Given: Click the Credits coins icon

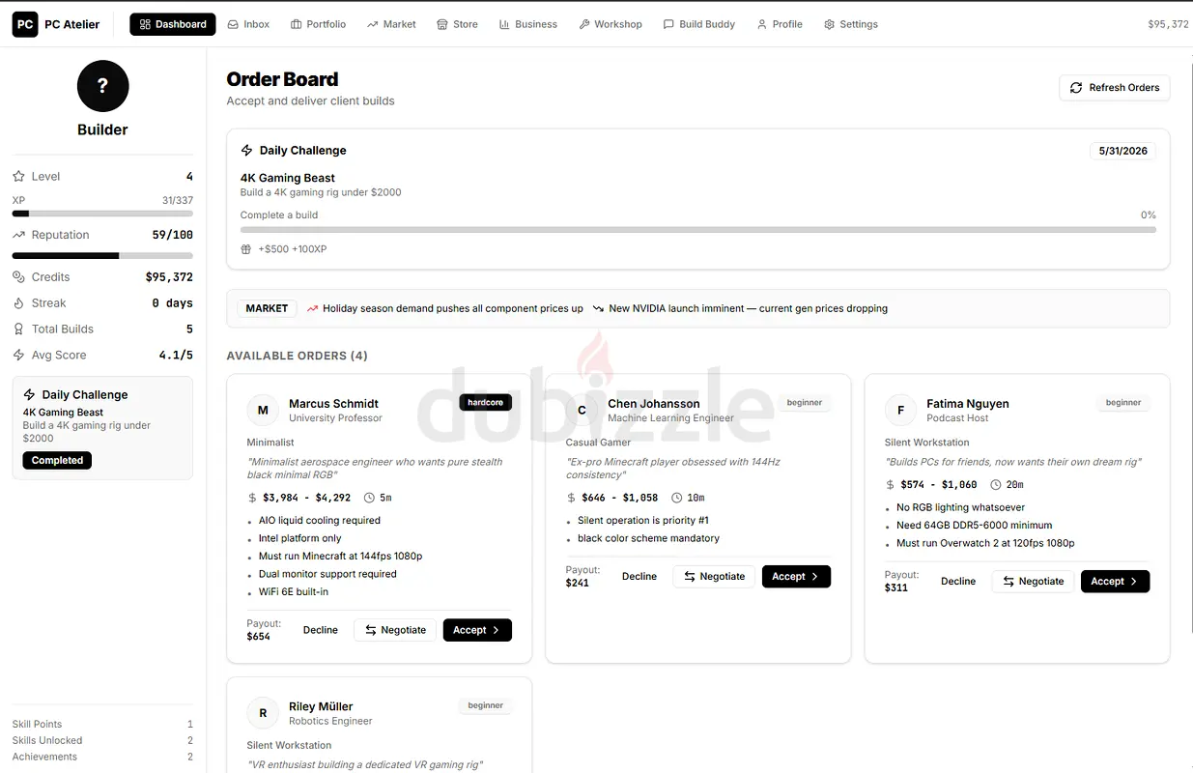Looking at the screenshot, I should 18,277.
